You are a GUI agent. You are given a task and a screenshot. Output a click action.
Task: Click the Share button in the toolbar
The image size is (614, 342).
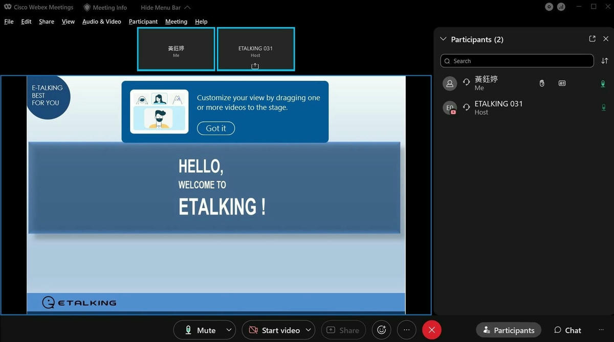[x=343, y=330]
